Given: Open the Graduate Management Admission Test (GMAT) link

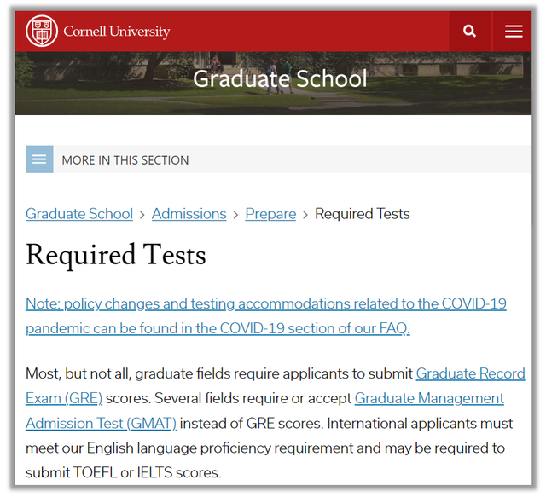Looking at the screenshot, I should 264,411.
